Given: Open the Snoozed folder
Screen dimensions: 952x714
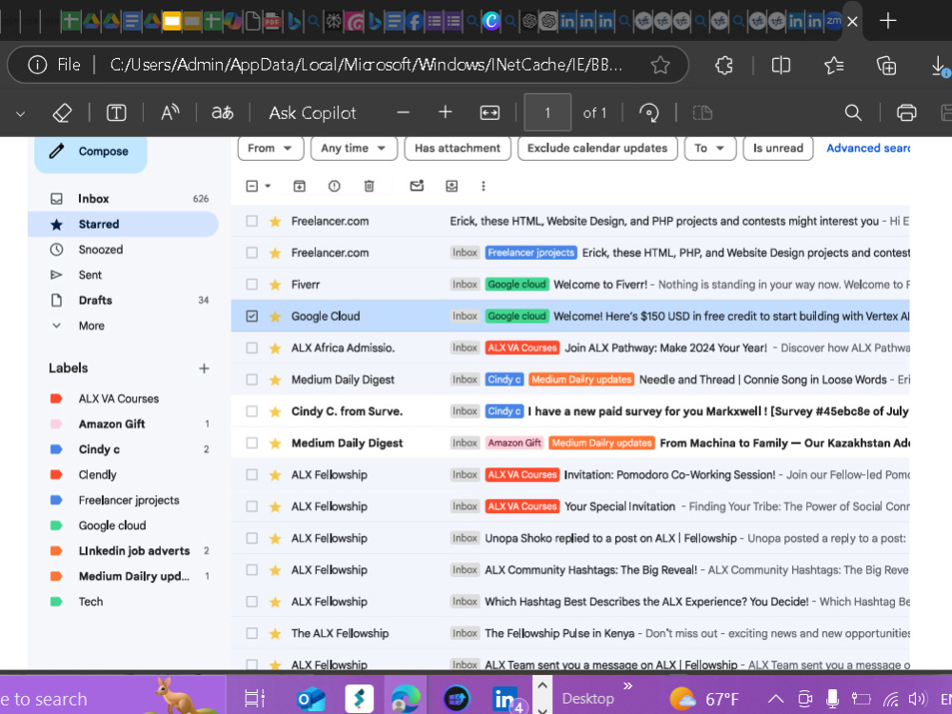Looking at the screenshot, I should pos(100,249).
